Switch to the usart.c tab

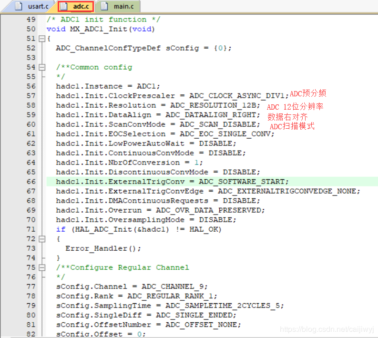pos(31,6)
